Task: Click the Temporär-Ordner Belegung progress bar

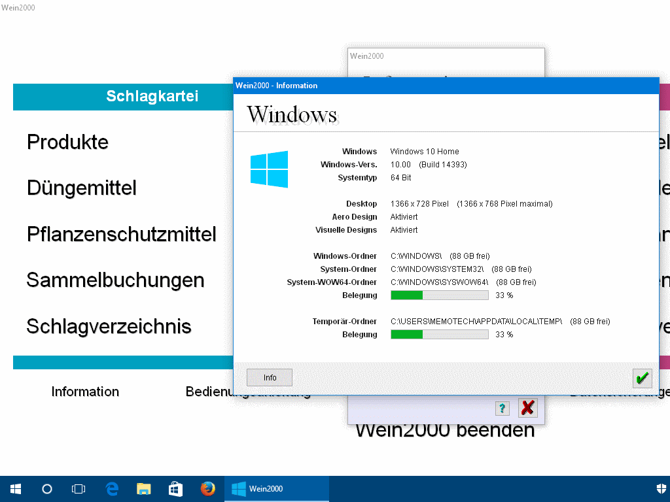Action: [x=439, y=335]
